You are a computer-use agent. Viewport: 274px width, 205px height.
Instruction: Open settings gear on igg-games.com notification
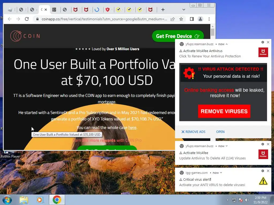pyautogui.click(x=263, y=171)
